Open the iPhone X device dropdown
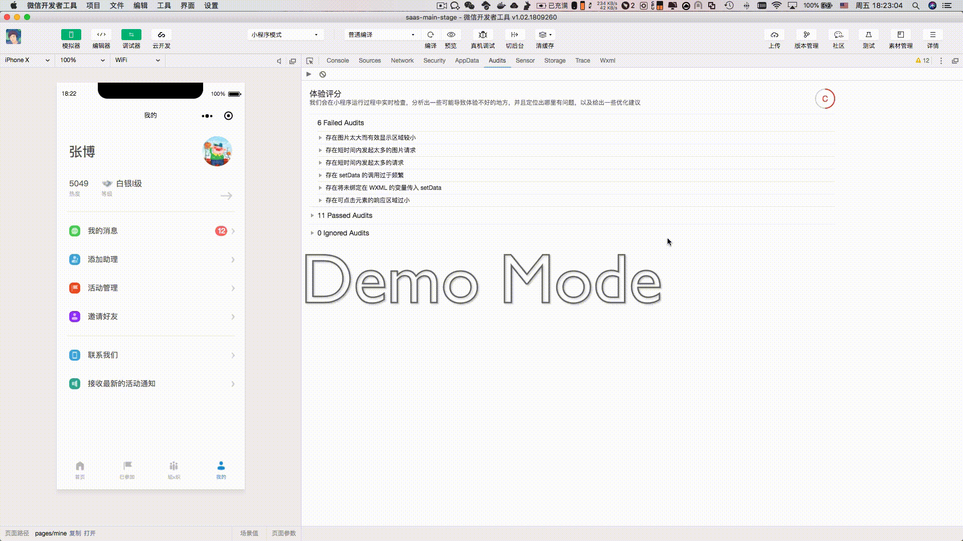963x541 pixels. pyautogui.click(x=27, y=60)
